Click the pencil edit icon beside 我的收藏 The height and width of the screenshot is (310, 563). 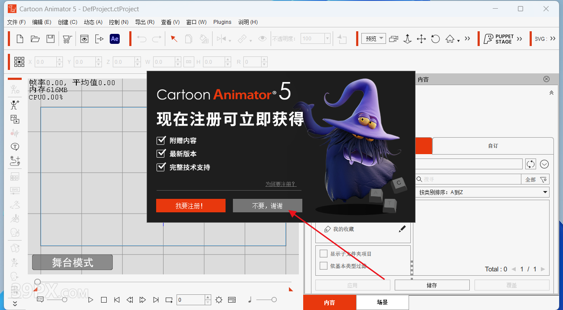(x=402, y=229)
